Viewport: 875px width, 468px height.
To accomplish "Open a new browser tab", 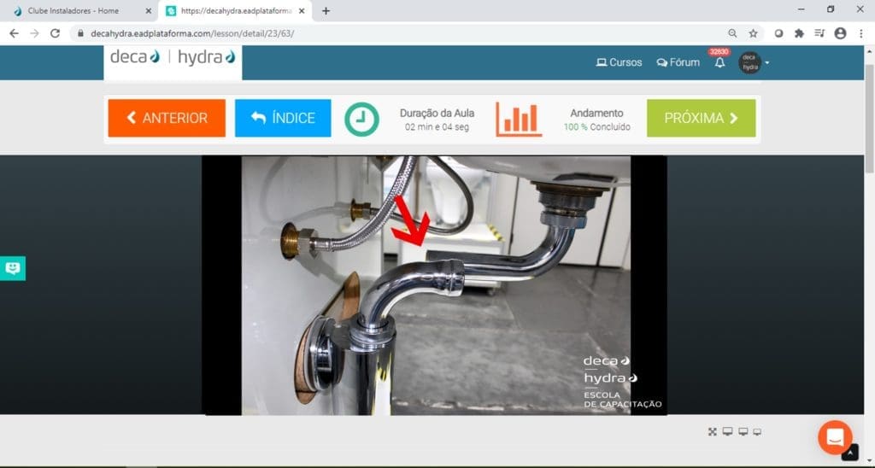I will 326,10.
